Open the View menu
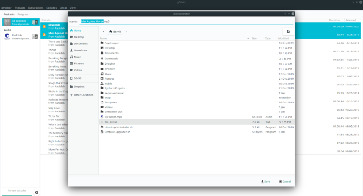 (73, 8)
